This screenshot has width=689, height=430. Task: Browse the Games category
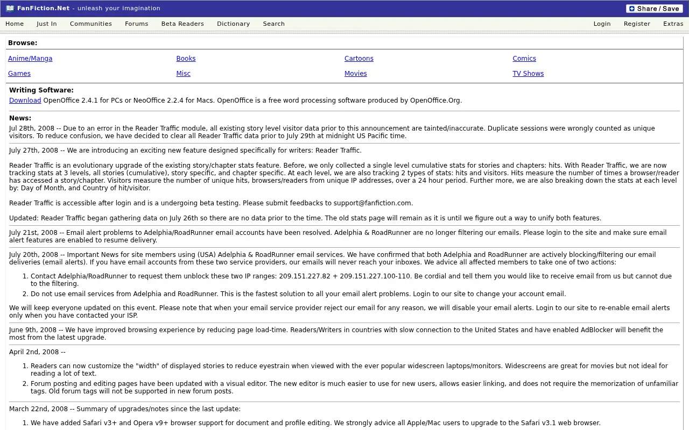pyautogui.click(x=19, y=74)
